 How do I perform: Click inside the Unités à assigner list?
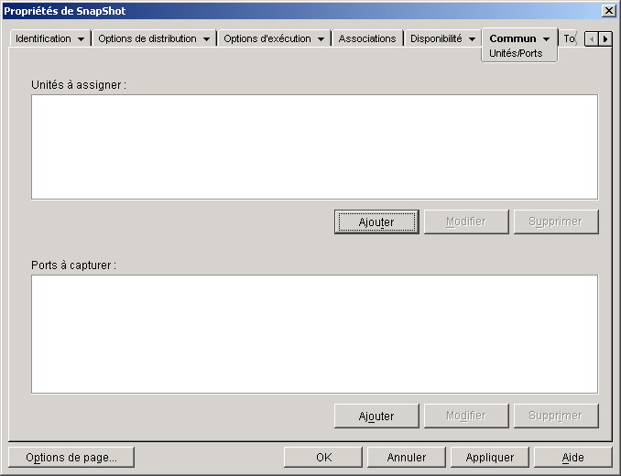tap(314, 146)
